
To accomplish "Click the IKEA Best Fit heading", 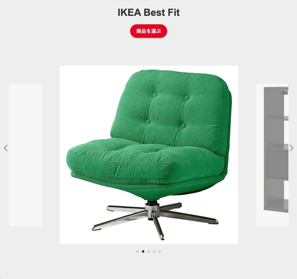I will (x=148, y=12).
